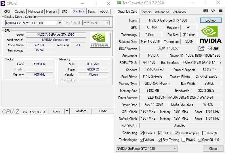Open GPU-Z Validation tab
Image resolution: width=225 pixels, height=153 pixels.
click(179, 12)
